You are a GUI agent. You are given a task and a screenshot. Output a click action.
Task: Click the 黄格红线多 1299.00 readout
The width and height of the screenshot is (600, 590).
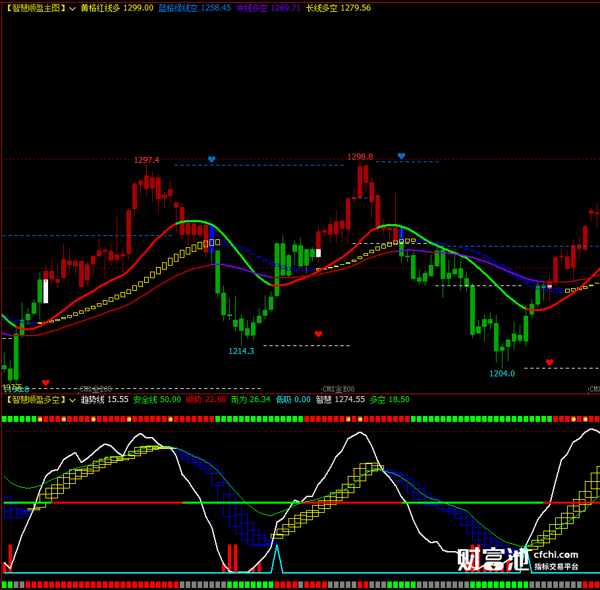tap(117, 8)
